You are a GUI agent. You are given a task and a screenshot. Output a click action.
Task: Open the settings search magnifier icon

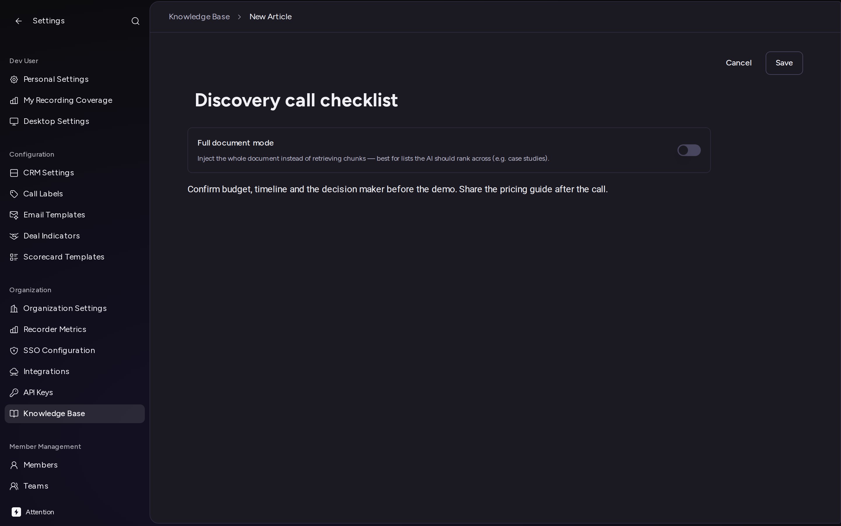click(135, 21)
